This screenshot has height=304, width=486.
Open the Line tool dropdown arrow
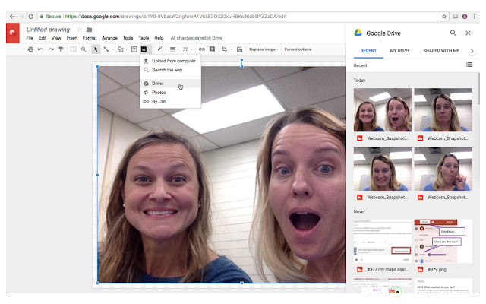[x=113, y=49]
